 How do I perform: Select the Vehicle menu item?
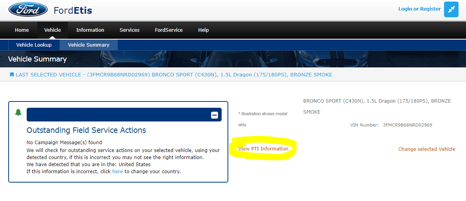coord(53,30)
